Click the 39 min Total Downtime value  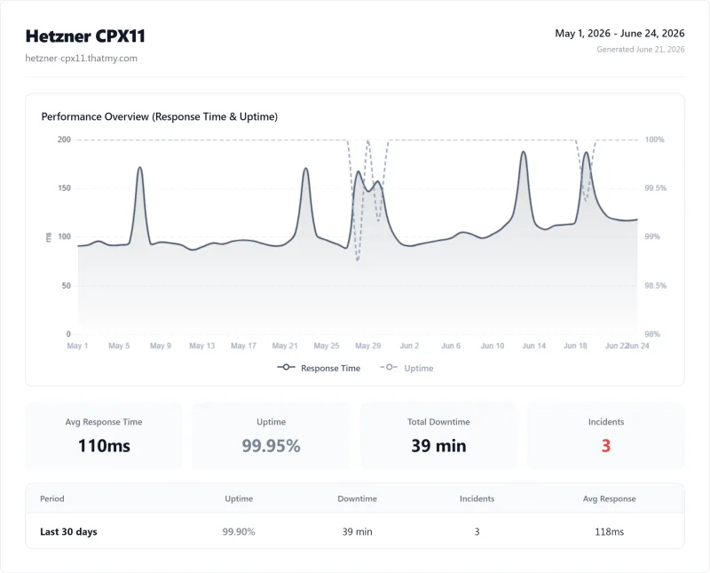(x=438, y=446)
